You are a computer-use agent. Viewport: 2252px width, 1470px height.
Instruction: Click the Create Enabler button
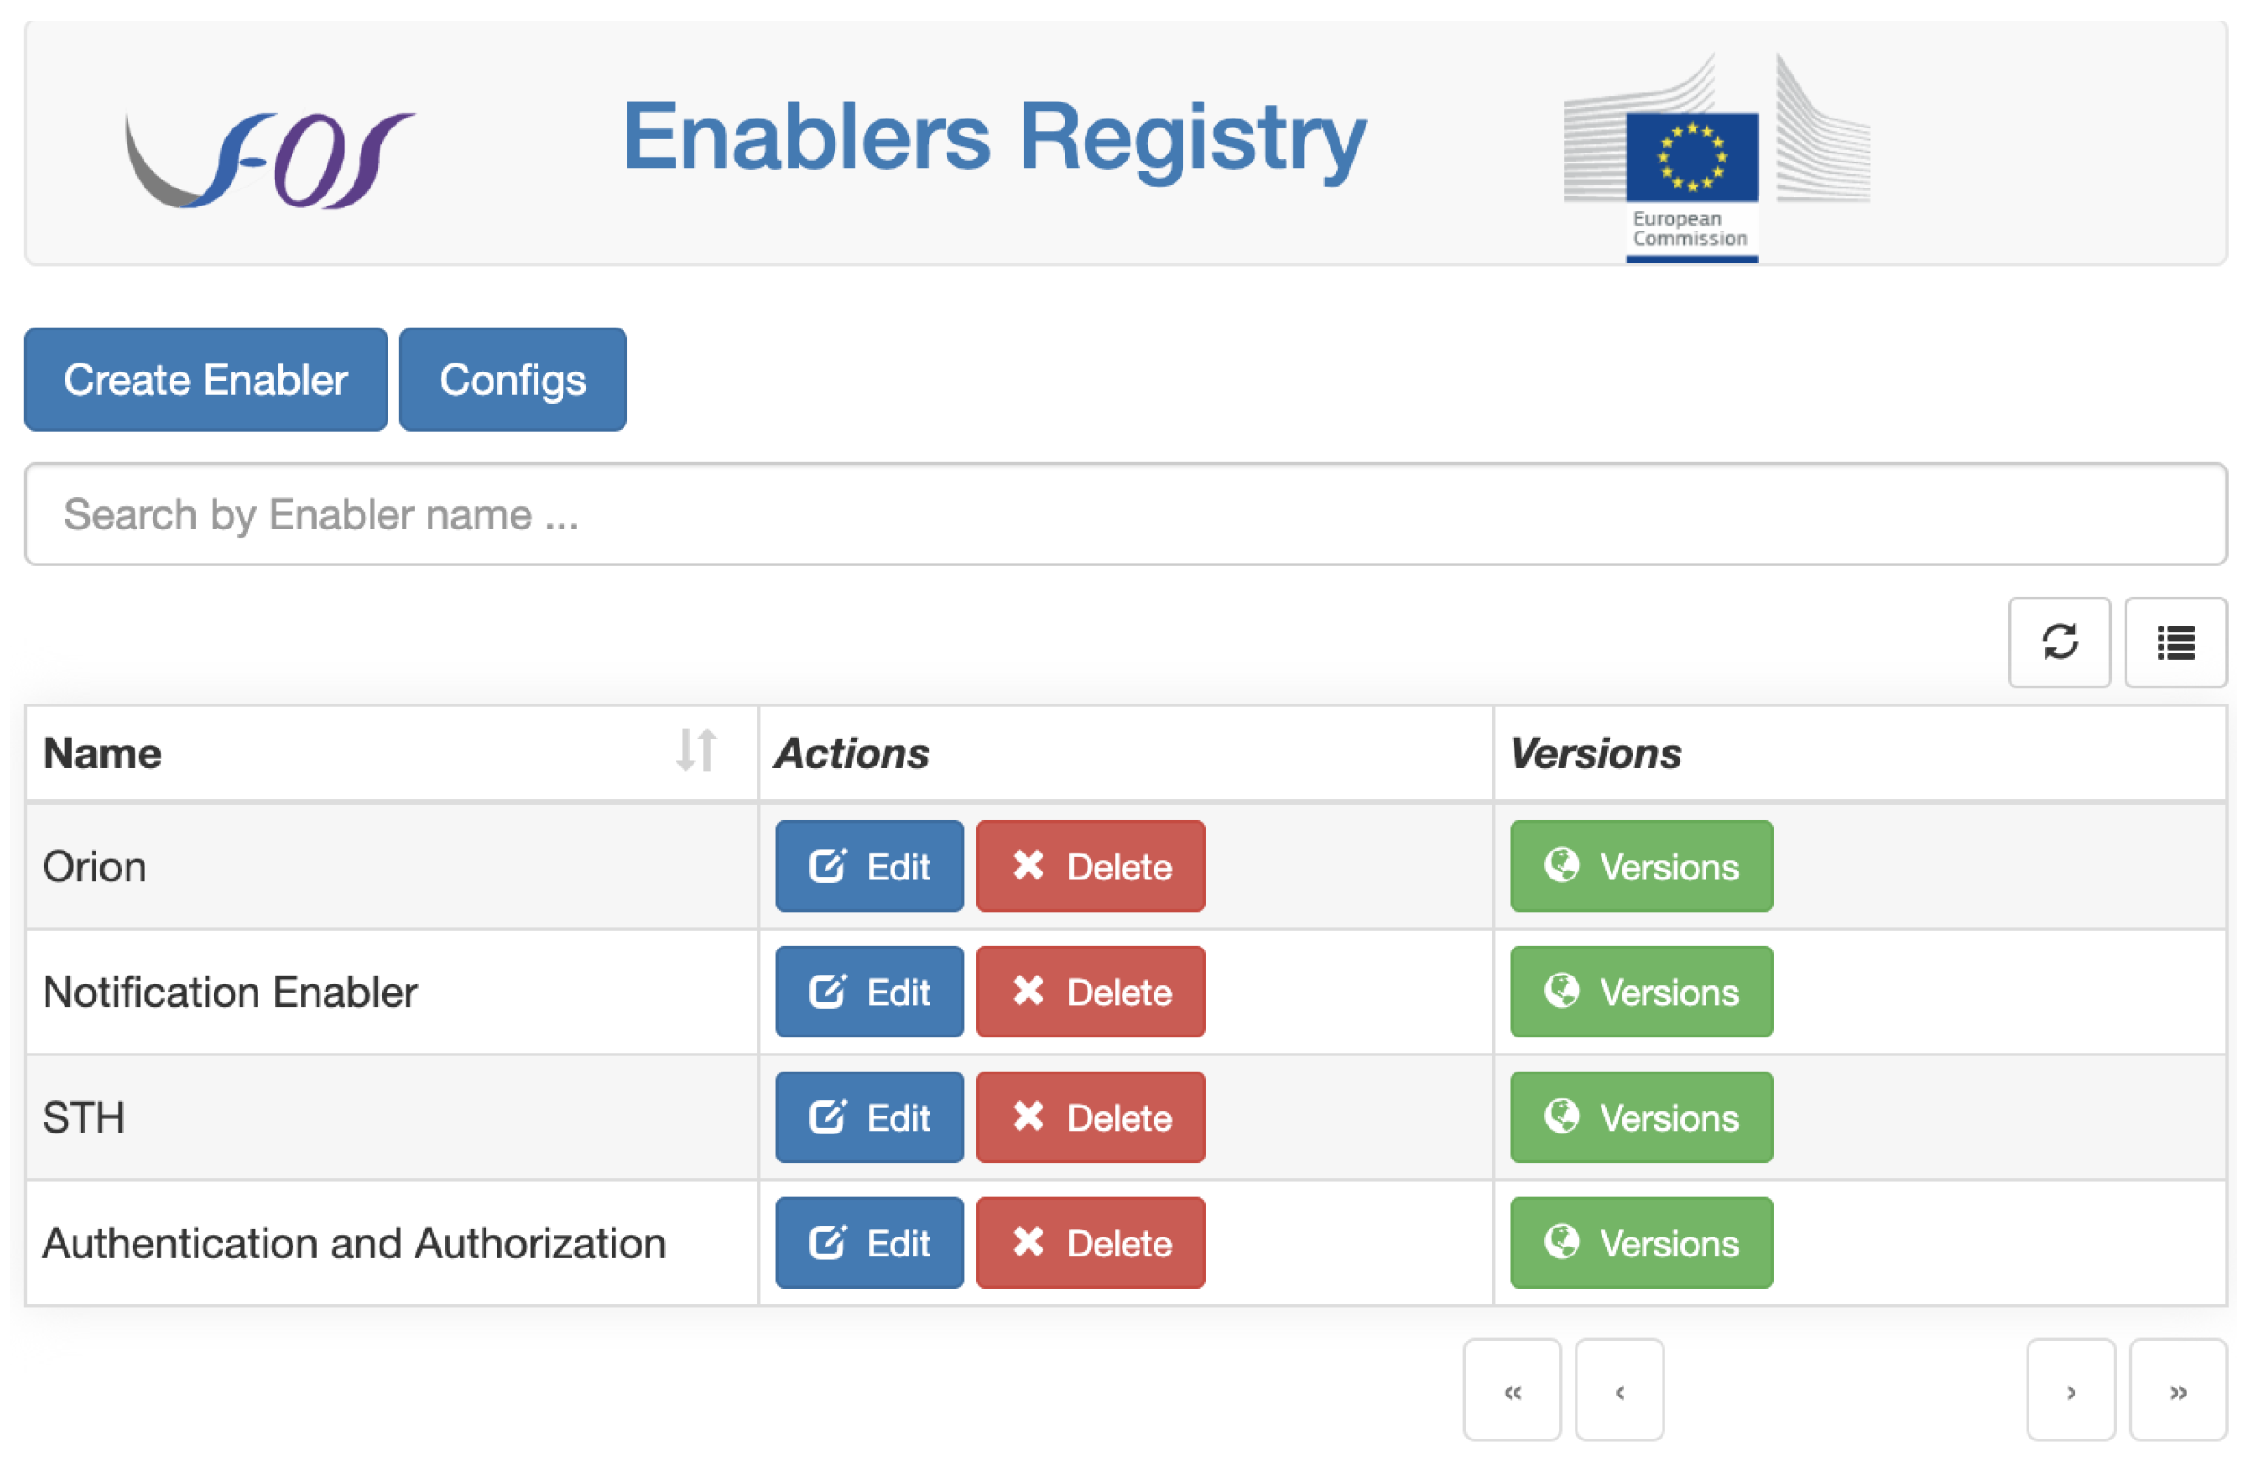(x=205, y=380)
